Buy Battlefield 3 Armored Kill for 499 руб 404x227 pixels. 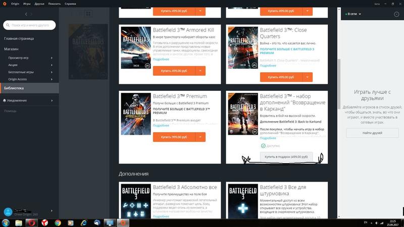pos(174,71)
